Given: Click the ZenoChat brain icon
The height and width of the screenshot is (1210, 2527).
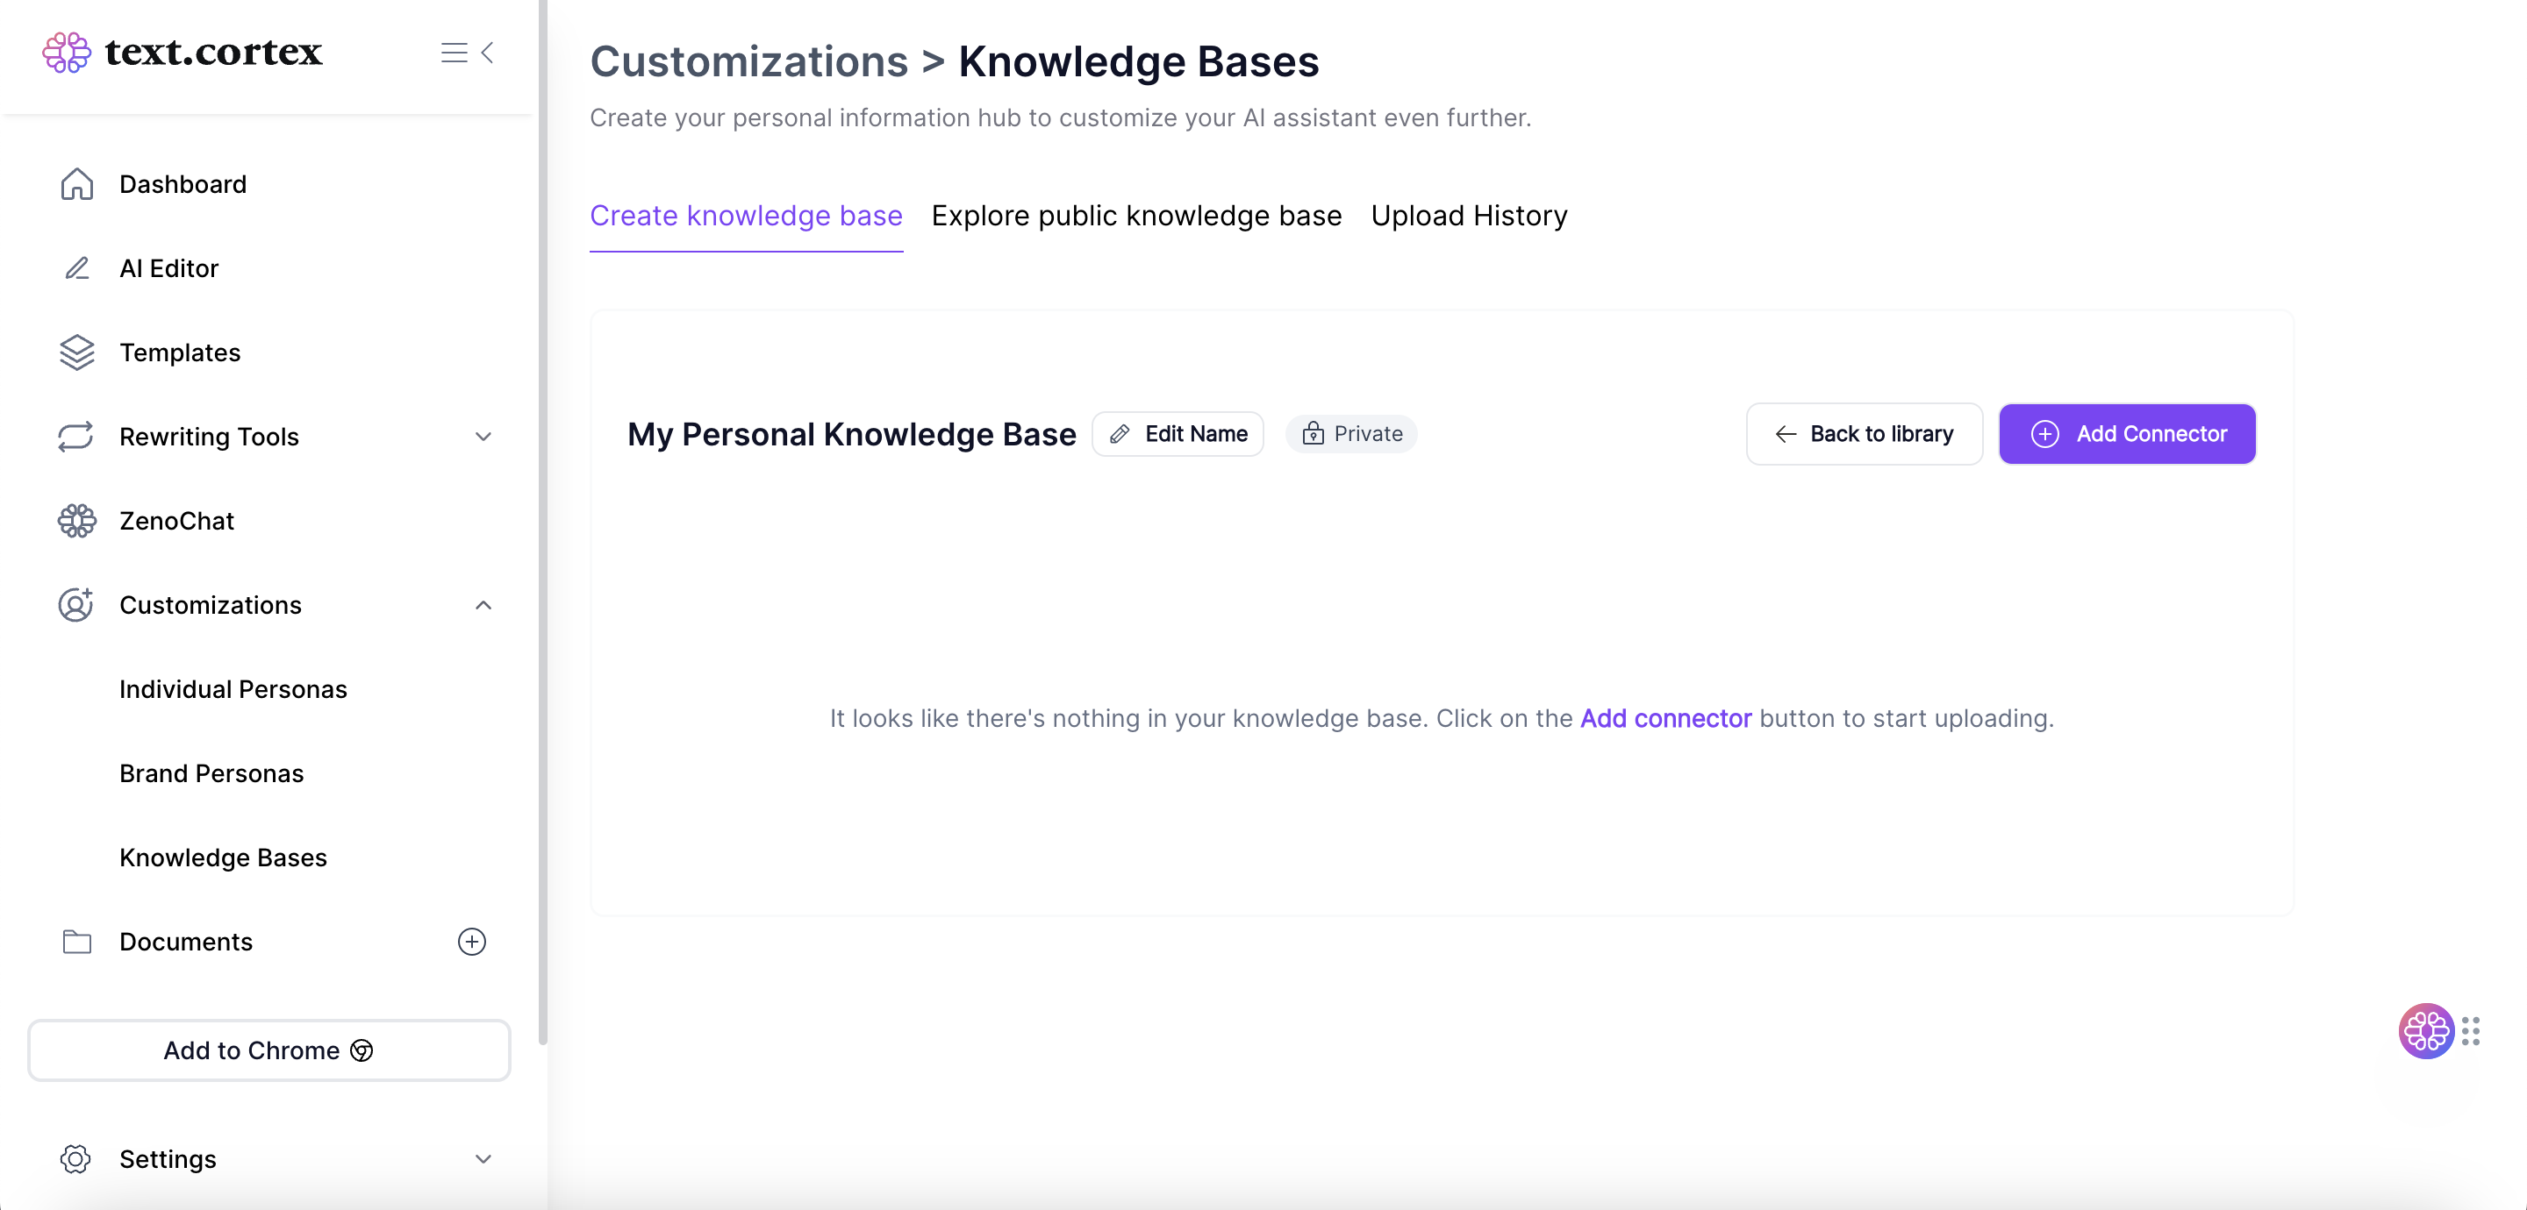Looking at the screenshot, I should (x=76, y=521).
